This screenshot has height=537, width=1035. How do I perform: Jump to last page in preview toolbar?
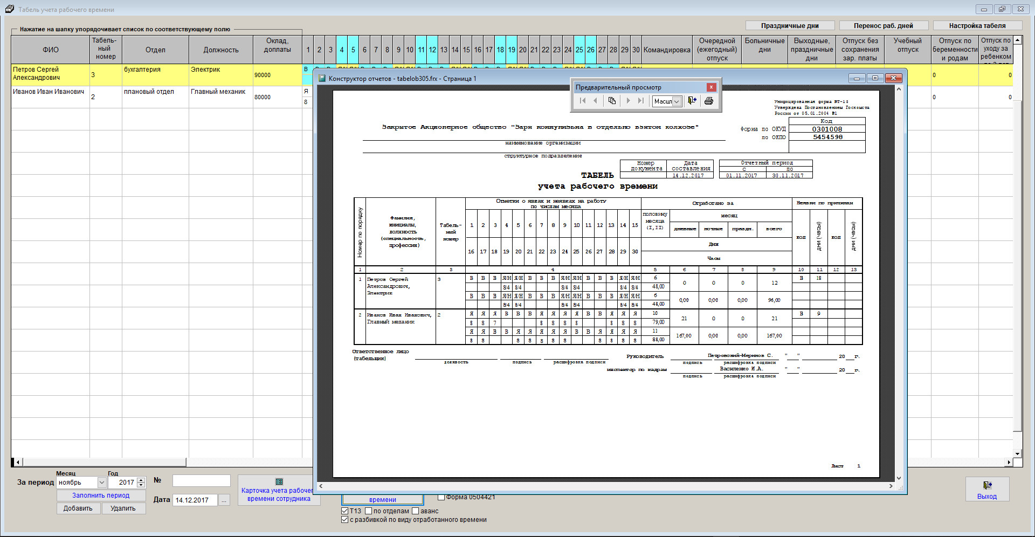(641, 101)
